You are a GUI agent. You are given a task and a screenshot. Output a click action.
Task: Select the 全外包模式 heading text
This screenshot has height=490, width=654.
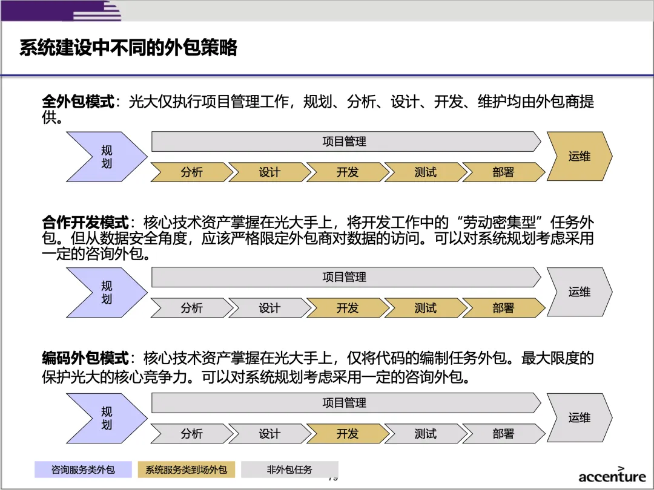(78, 101)
